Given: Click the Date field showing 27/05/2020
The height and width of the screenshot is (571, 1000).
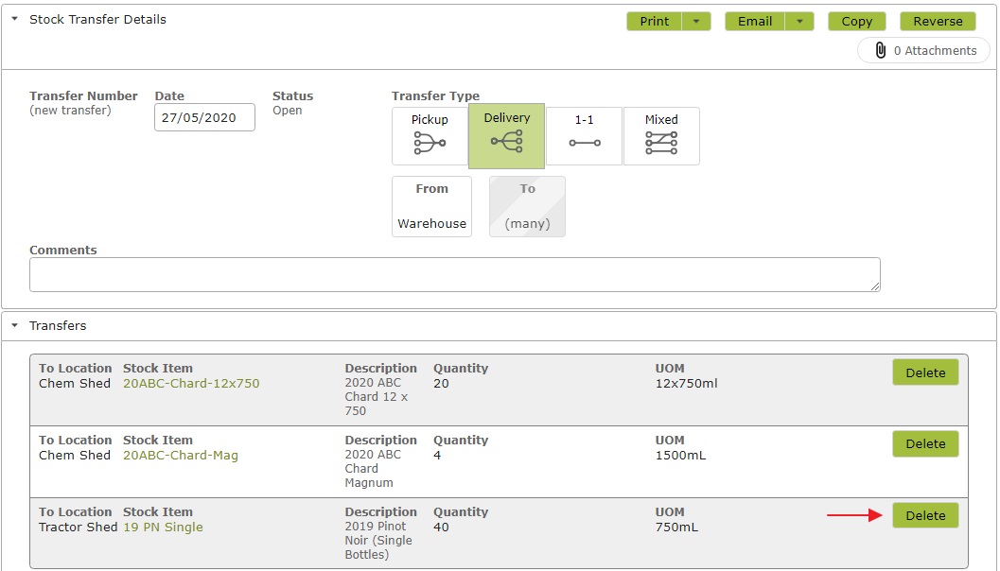Looking at the screenshot, I should pos(204,117).
